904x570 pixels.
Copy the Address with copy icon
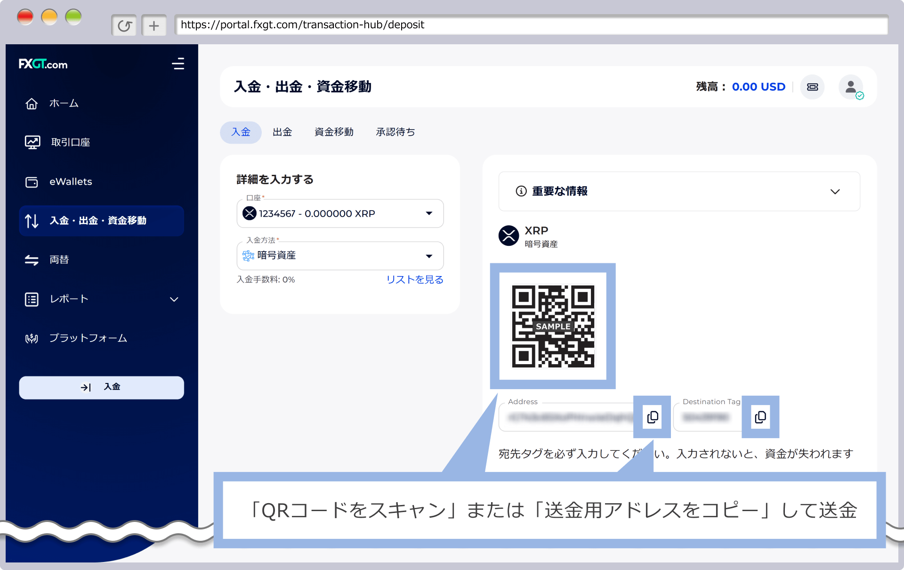653,417
